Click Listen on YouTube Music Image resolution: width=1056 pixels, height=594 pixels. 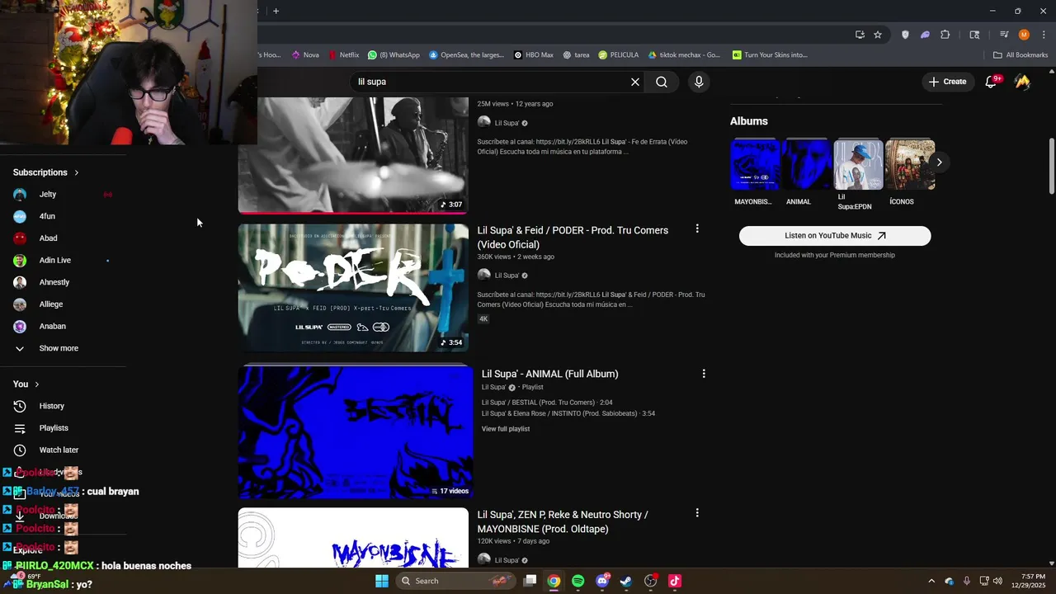[x=835, y=236]
